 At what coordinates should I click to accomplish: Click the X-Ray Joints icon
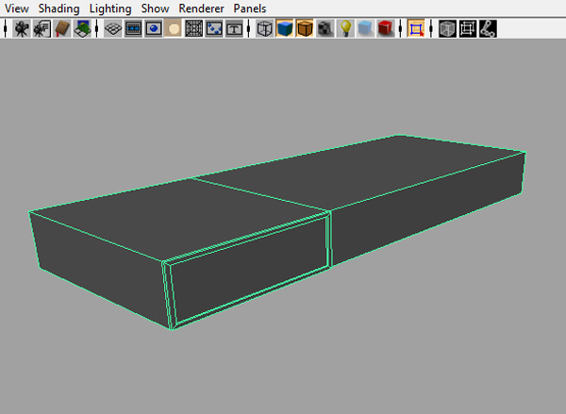coord(488,28)
